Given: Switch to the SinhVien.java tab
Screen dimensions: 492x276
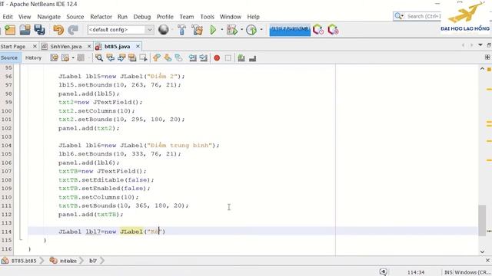Looking at the screenshot, I should (65, 46).
